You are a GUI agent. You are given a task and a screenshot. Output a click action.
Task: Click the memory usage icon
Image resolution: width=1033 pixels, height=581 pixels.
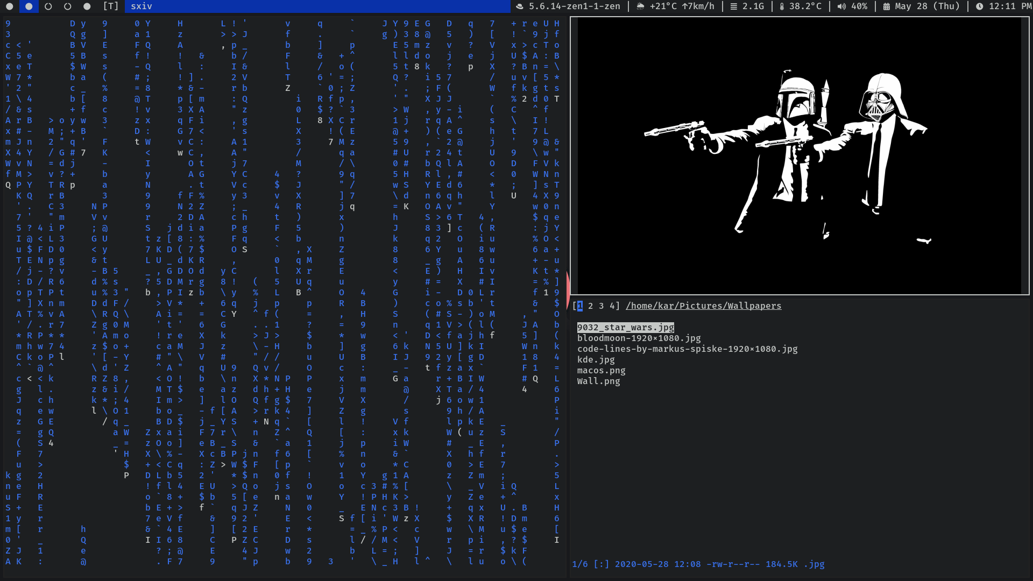[x=734, y=6]
